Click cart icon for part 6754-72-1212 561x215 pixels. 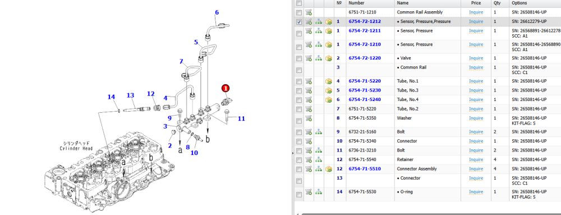(309, 21)
